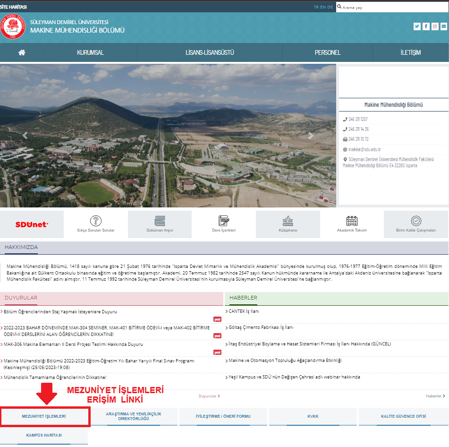Expand the LİSANS-LİSANSÜSTÜ navigation menu

(x=210, y=52)
